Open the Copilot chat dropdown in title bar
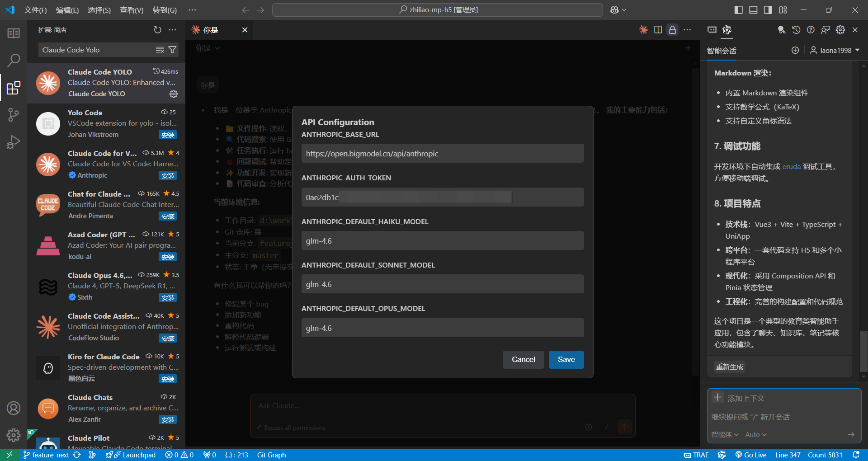The width and height of the screenshot is (868, 461). [618, 10]
